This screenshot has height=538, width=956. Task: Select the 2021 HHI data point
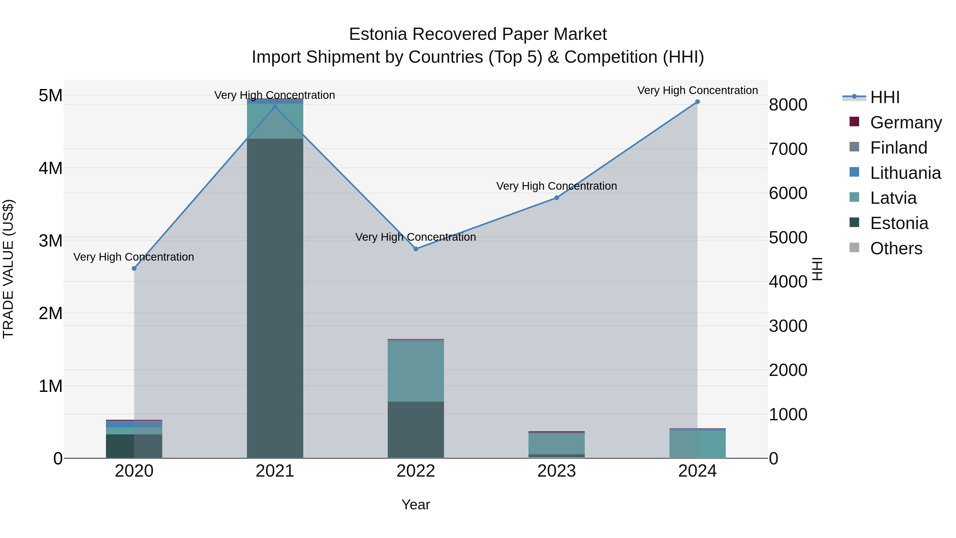(x=275, y=107)
